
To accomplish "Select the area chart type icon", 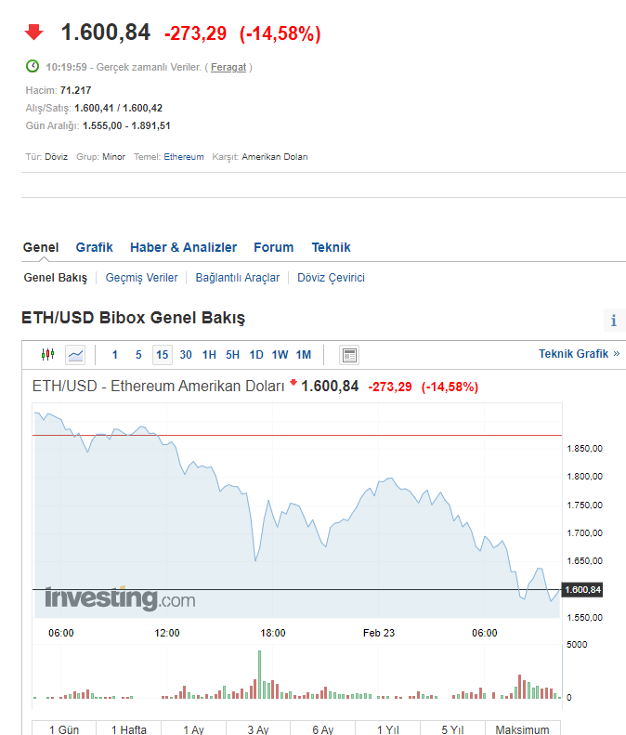I will click(75, 354).
